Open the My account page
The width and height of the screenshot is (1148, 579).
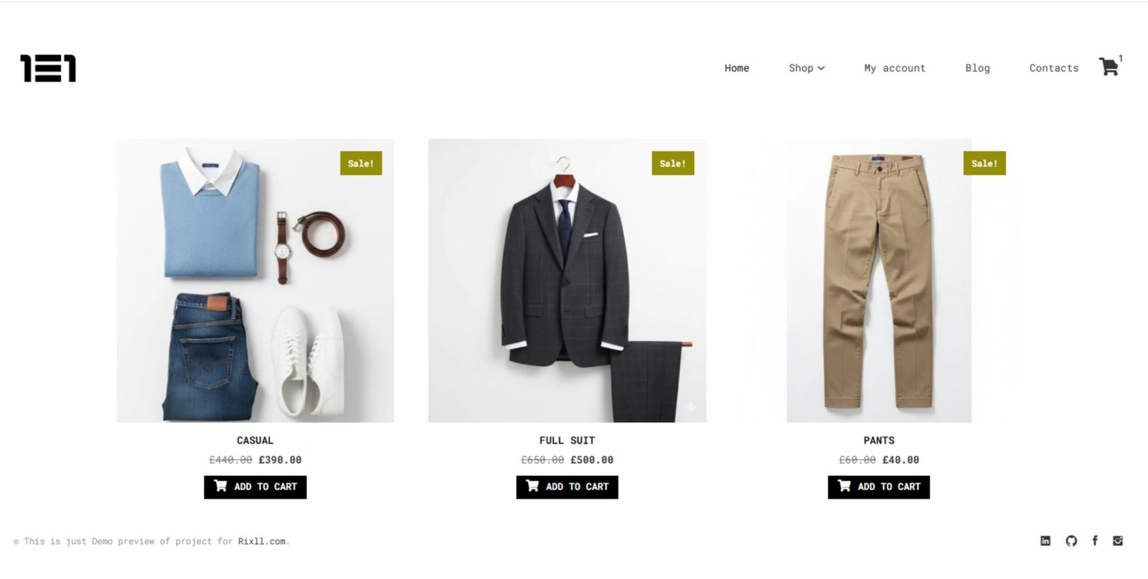click(895, 68)
